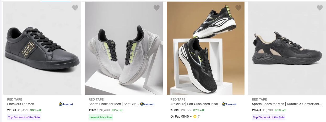This screenshot has height=122, width=326.
Task: Open black and beige sports shoe image
Action: tap(287, 50)
